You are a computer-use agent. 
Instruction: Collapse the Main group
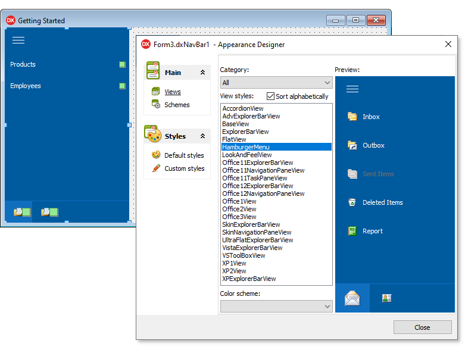(202, 73)
